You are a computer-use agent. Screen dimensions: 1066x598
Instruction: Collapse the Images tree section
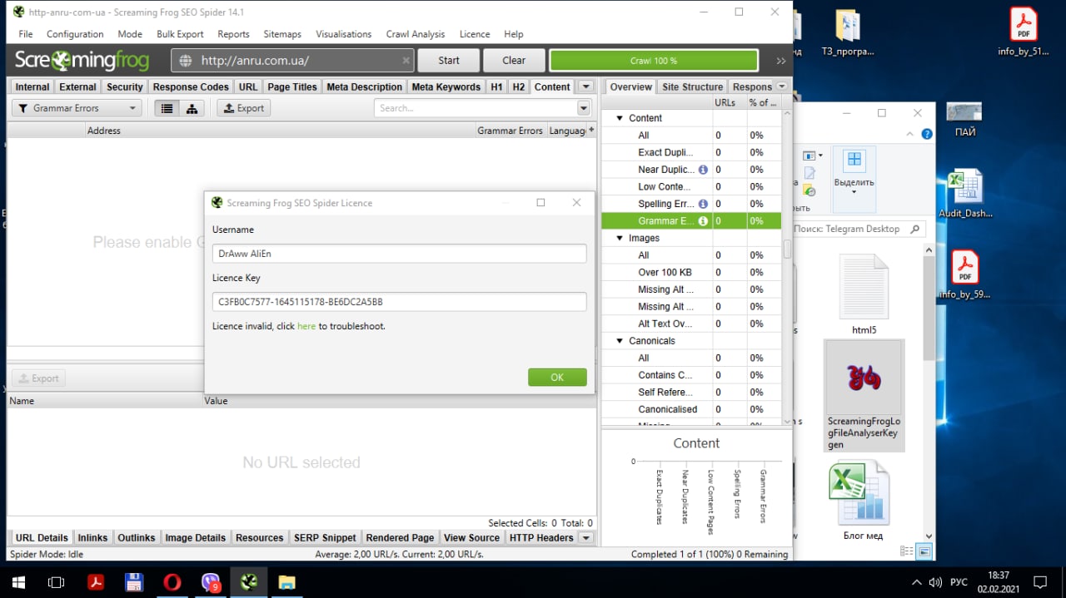point(619,238)
